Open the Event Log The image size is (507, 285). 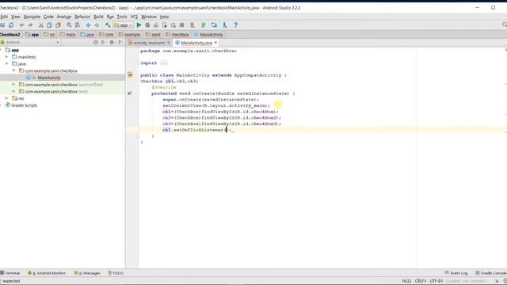(x=456, y=273)
